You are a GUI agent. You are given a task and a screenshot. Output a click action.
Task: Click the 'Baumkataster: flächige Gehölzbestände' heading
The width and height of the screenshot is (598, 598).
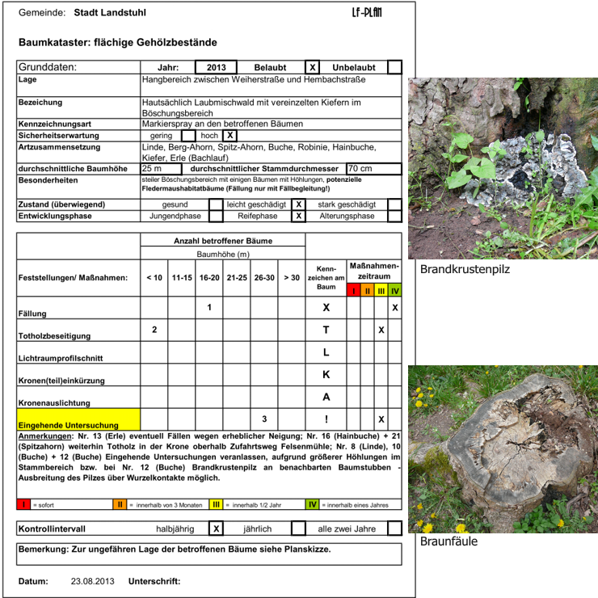(118, 42)
